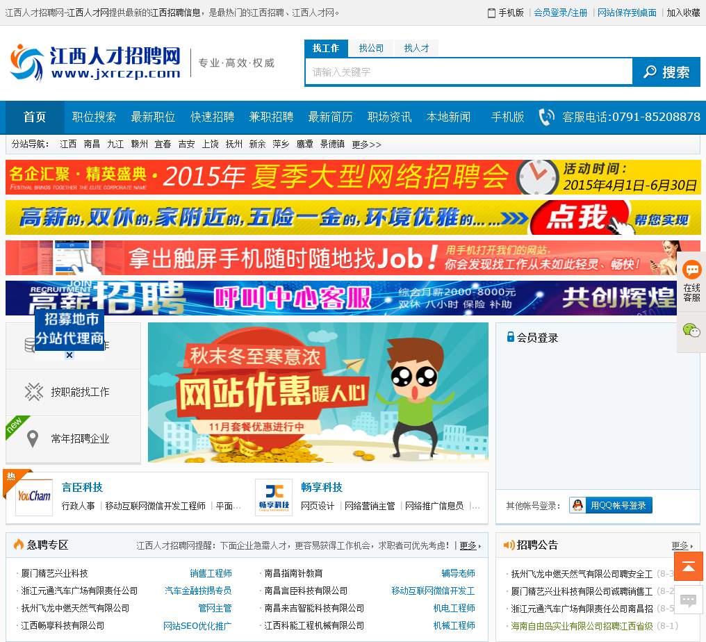706x642 pixels.
Task: Select the 南昌 substation link
Action: [x=92, y=144]
